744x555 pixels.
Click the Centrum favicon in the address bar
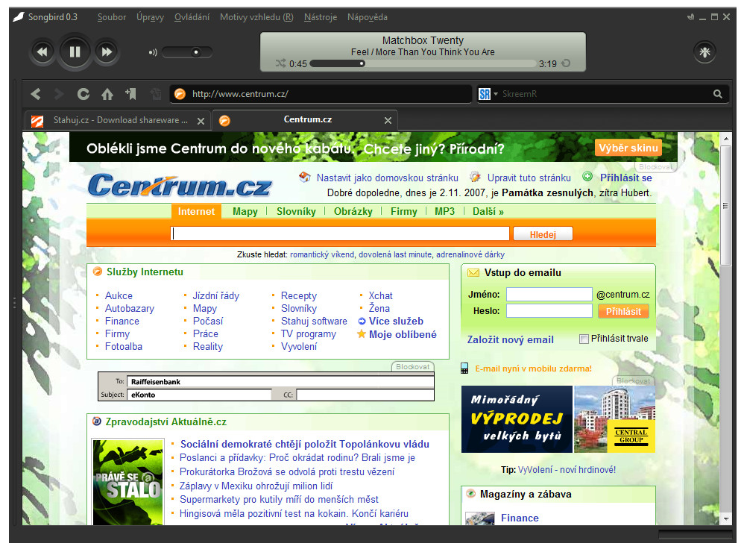tap(180, 94)
